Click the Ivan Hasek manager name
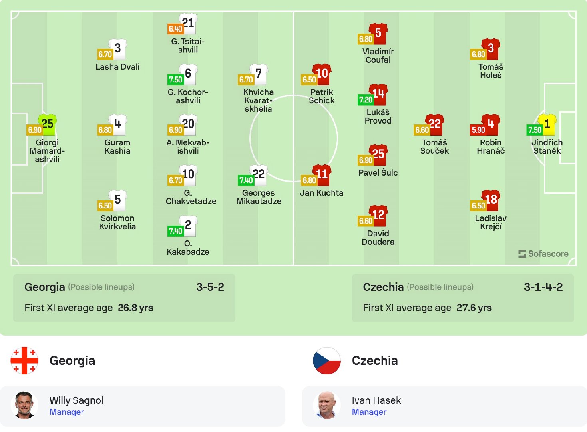This screenshot has height=432, width=587. (x=376, y=400)
